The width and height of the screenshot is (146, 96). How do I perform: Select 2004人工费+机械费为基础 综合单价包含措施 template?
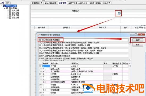pyautogui.click(x=84, y=53)
